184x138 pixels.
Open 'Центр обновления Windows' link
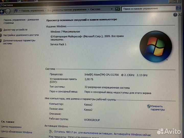click(16, 132)
